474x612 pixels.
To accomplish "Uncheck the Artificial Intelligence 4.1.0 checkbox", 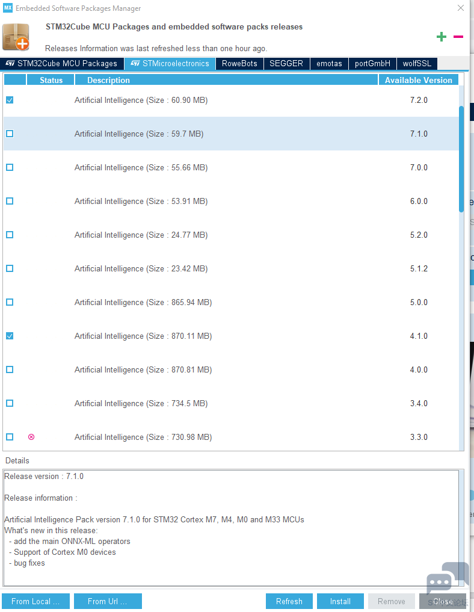I will 10,336.
